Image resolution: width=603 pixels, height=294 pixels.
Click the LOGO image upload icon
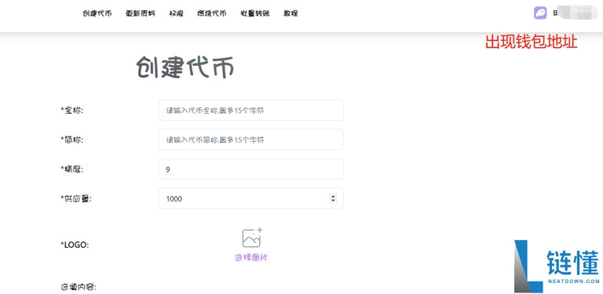coord(252,238)
